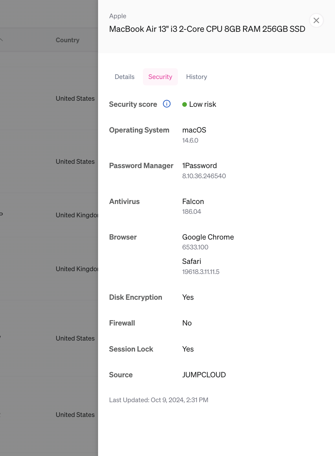
Task: Click the 1Password password manager entry
Action: click(199, 166)
